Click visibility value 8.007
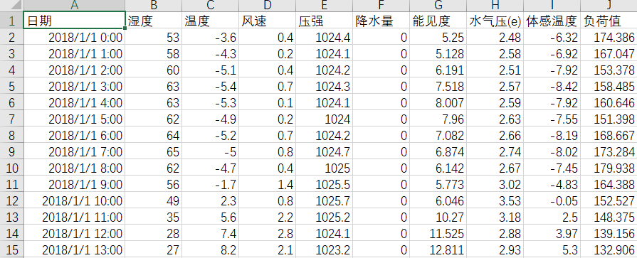 [x=438, y=102]
